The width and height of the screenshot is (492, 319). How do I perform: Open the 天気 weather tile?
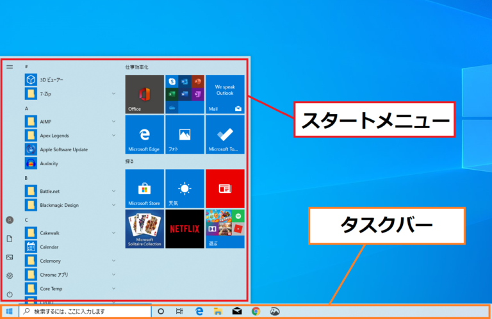(184, 188)
